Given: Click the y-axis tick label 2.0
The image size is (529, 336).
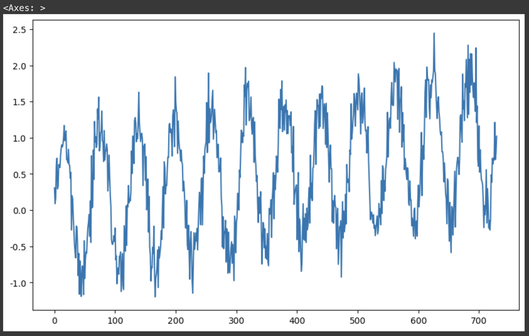Looking at the screenshot, I should coord(19,66).
